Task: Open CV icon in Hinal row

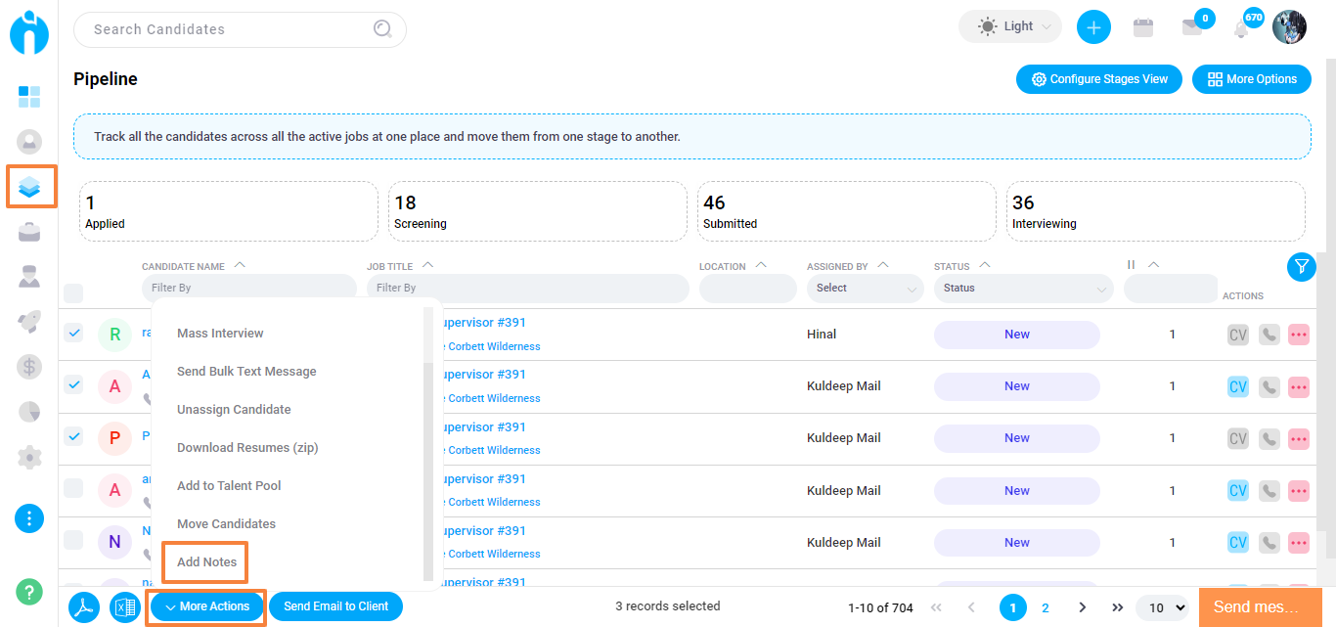Action: point(1238,335)
